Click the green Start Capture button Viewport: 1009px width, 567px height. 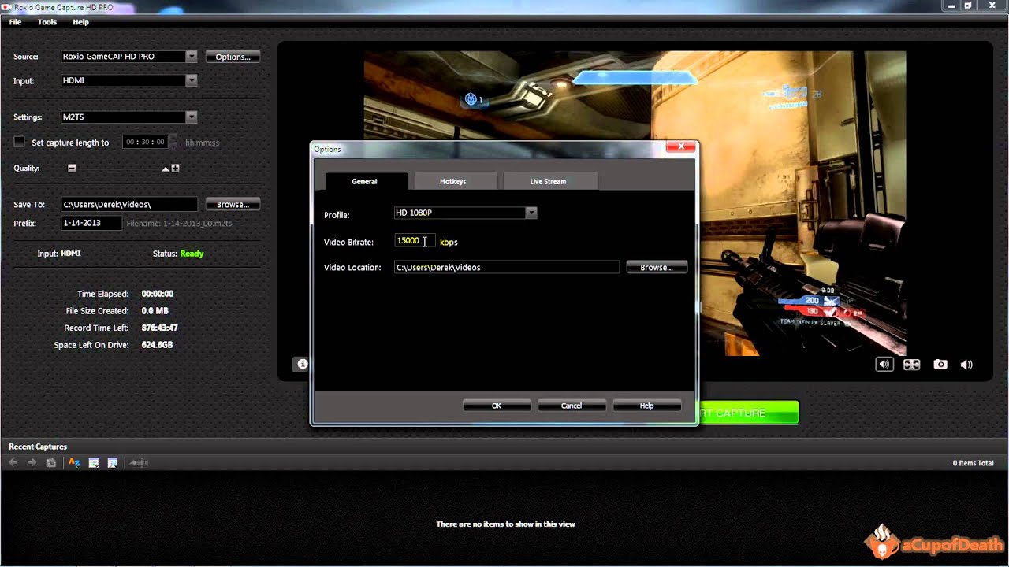pyautogui.click(x=749, y=413)
